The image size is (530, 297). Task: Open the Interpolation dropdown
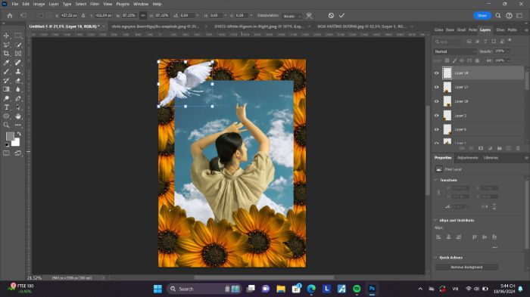click(x=292, y=16)
